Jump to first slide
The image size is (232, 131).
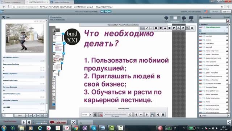coord(136,115)
